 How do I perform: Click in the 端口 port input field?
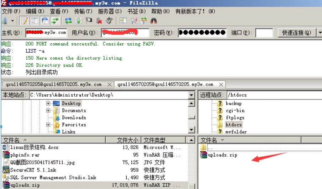(264, 33)
